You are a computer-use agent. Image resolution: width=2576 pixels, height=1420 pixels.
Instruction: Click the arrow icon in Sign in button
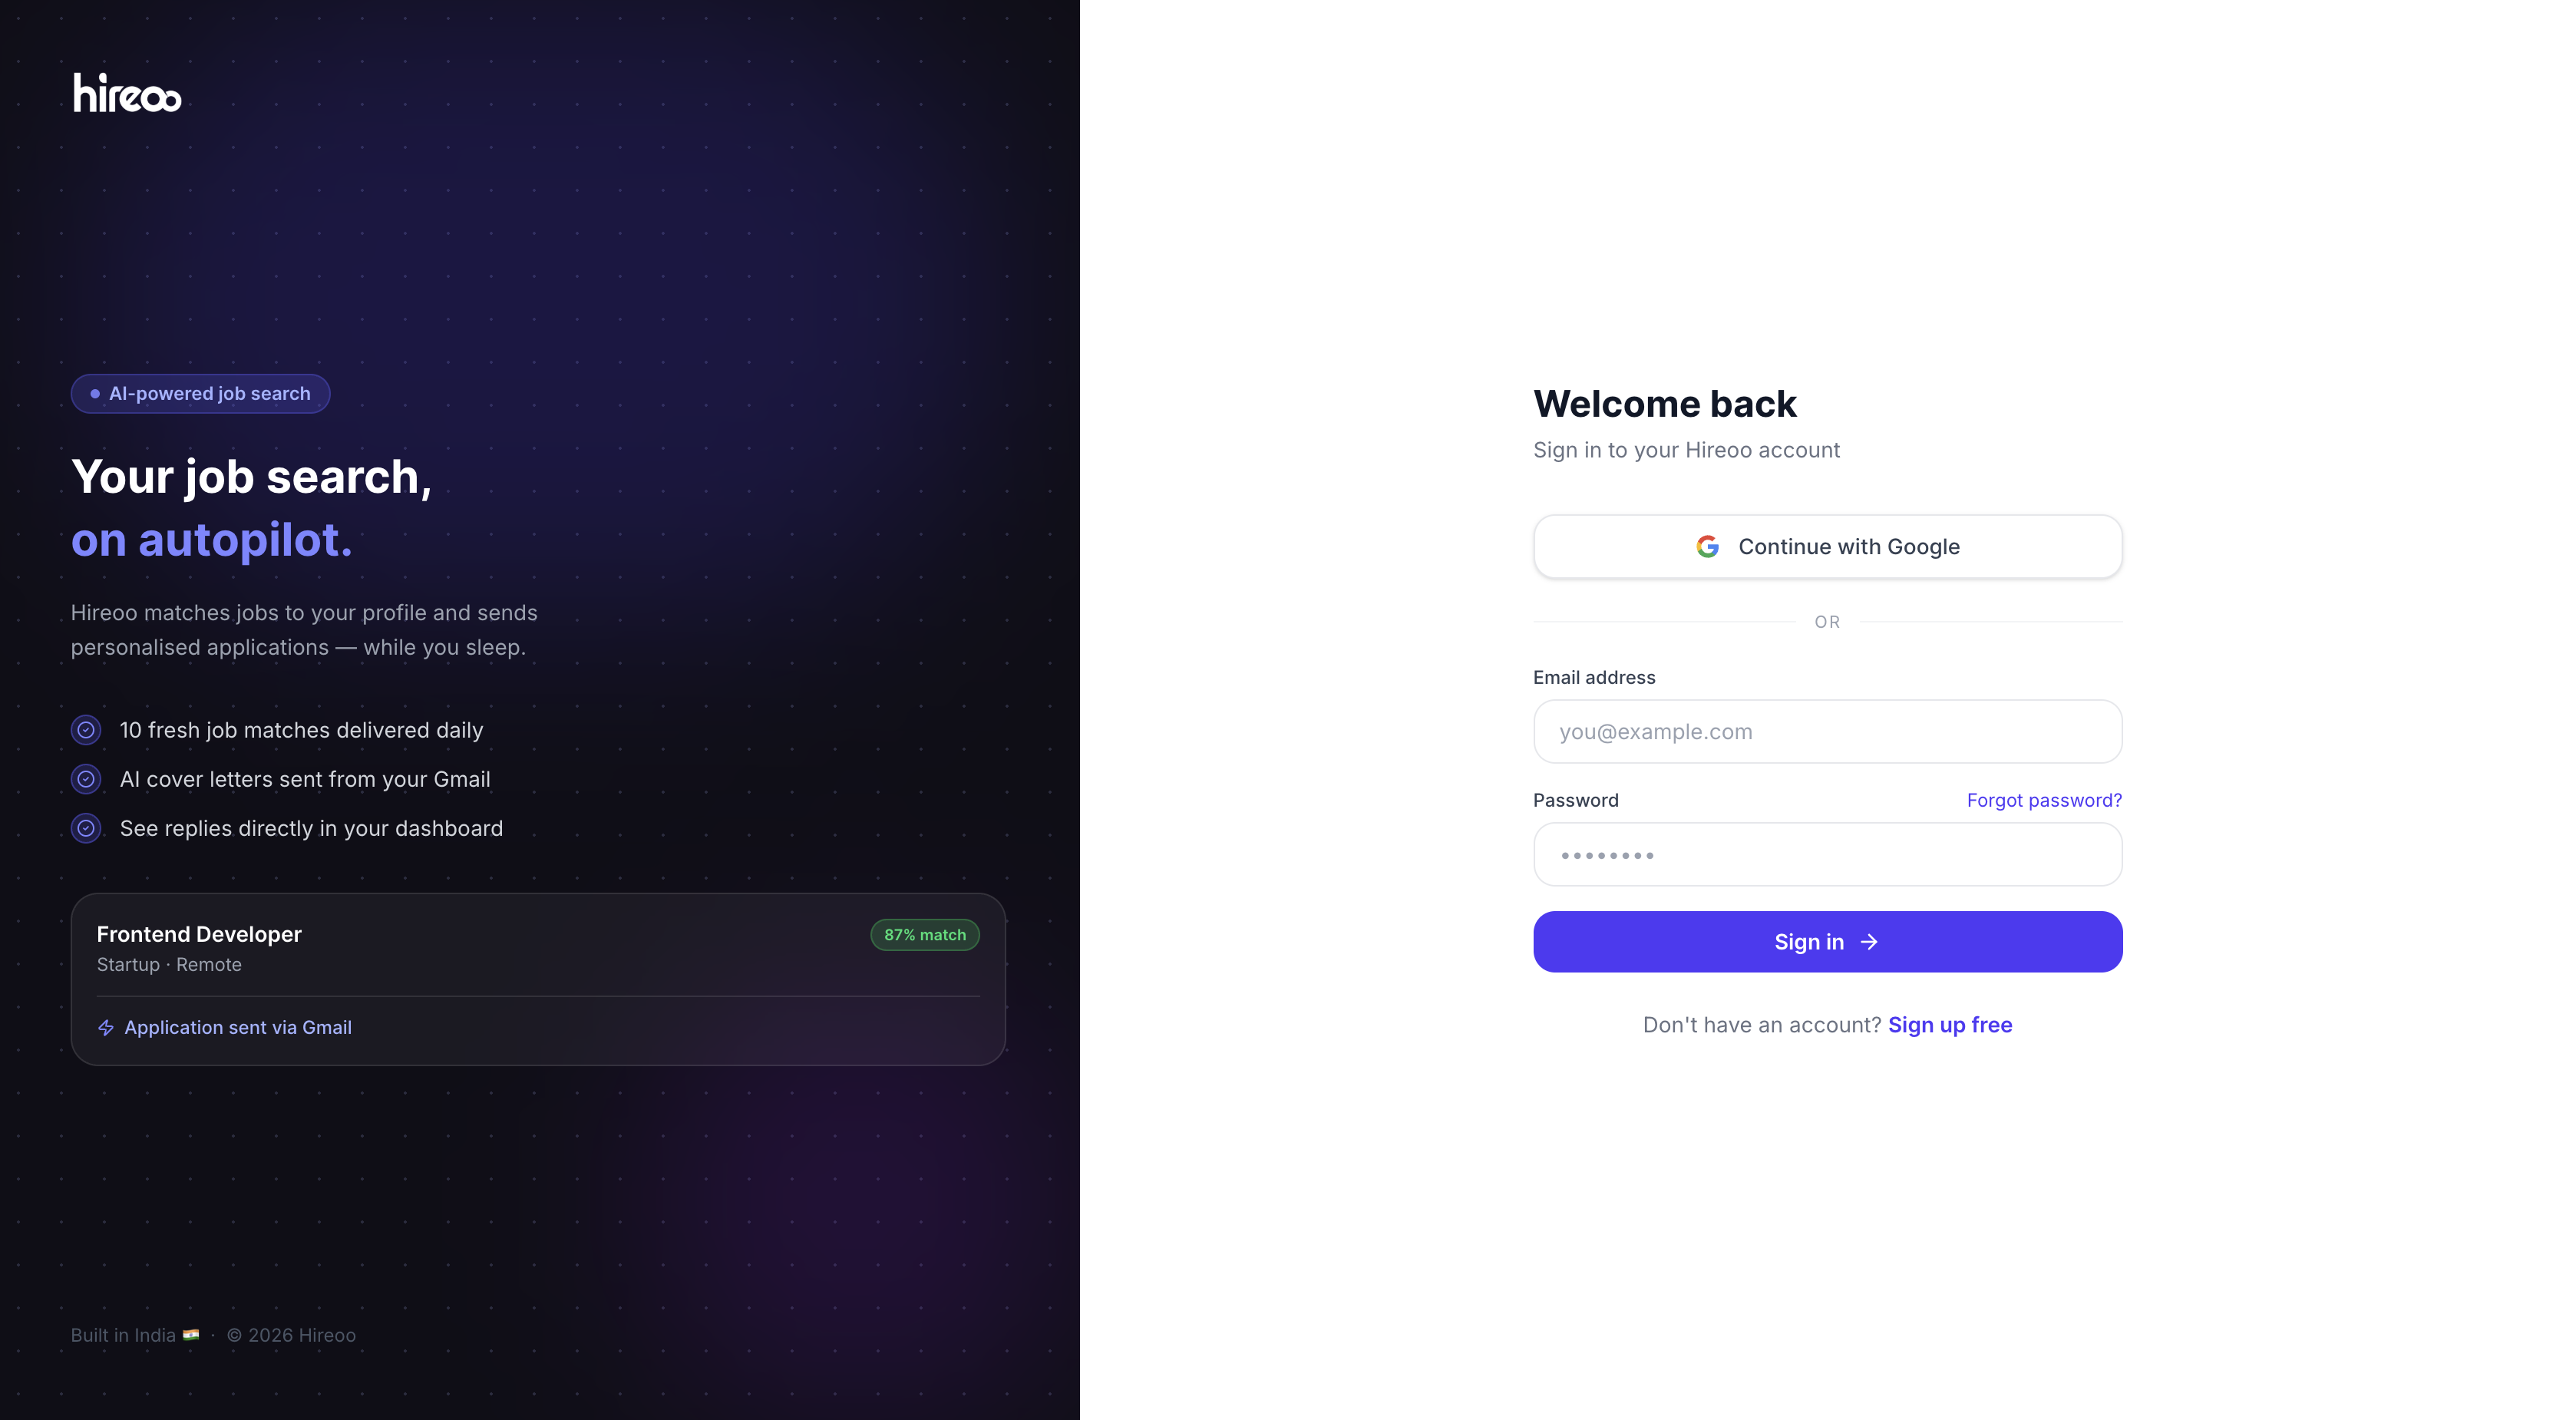pos(1868,942)
